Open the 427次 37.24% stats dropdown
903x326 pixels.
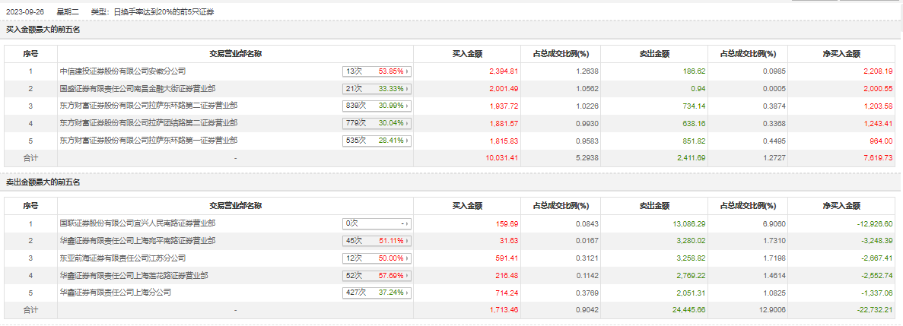(377, 293)
